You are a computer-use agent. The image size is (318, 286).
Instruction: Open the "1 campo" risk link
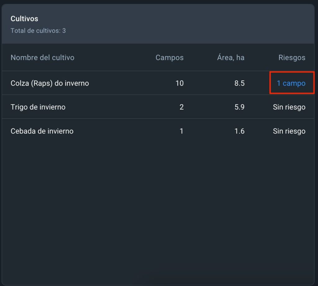tap(291, 83)
